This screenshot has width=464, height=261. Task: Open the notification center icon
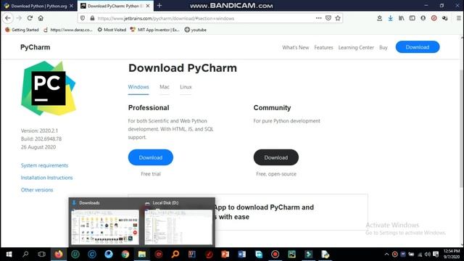(x=436, y=254)
